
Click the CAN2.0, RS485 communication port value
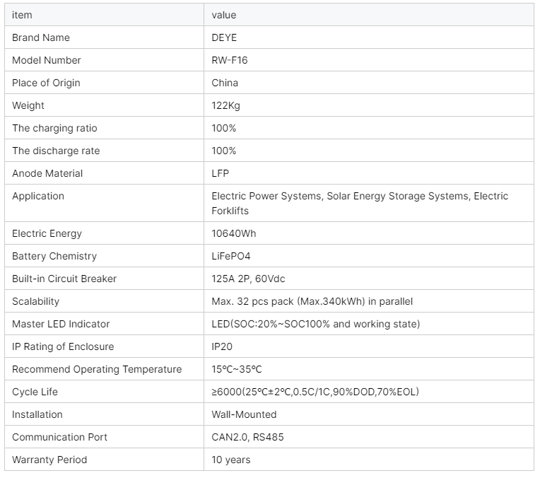[247, 437]
